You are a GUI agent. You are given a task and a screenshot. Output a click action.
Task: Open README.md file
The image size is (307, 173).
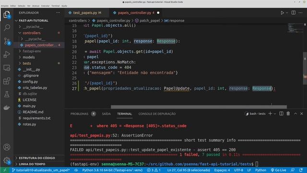(x=33, y=112)
